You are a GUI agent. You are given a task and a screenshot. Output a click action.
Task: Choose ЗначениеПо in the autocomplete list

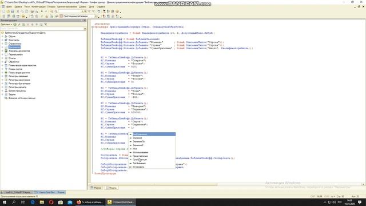pos(152,141)
